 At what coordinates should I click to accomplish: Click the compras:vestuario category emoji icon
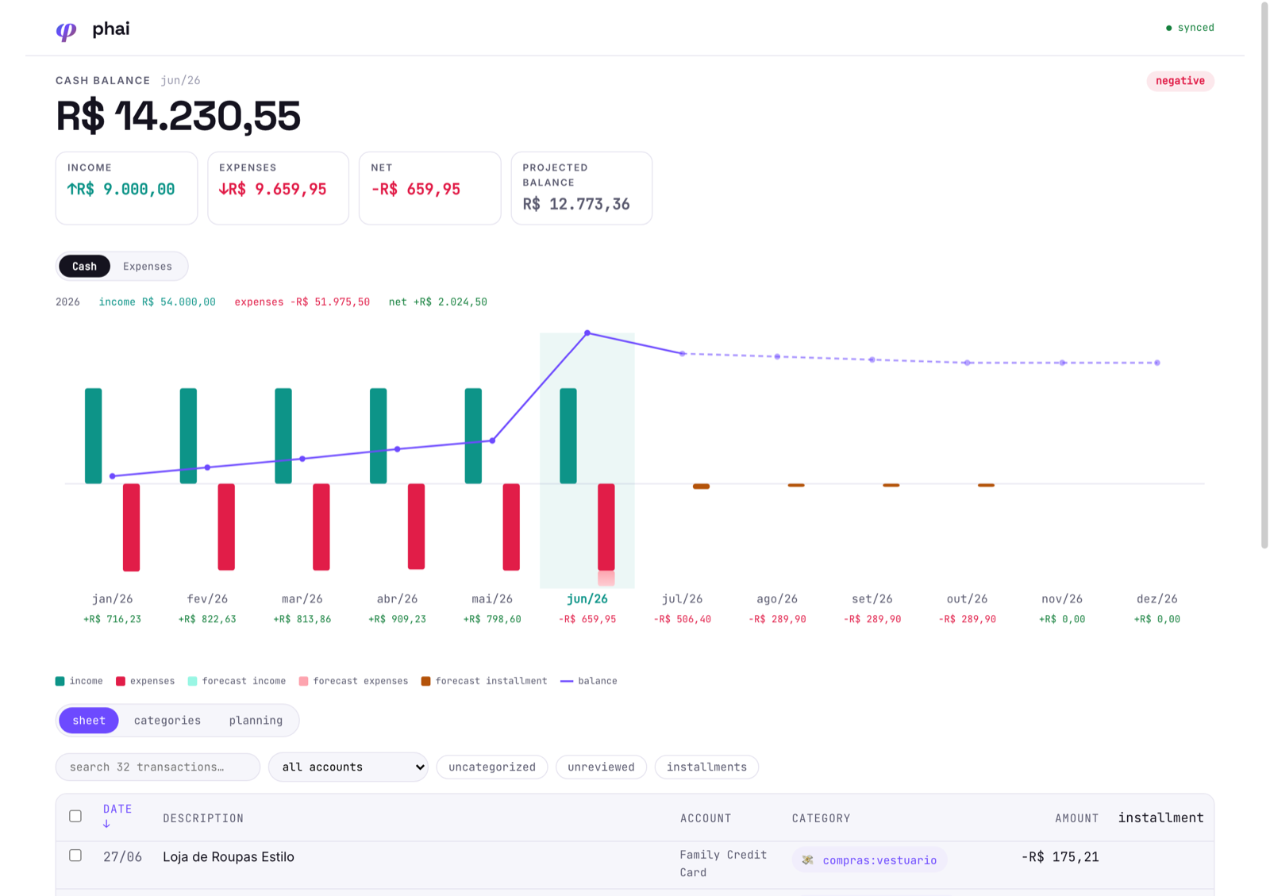[807, 859]
